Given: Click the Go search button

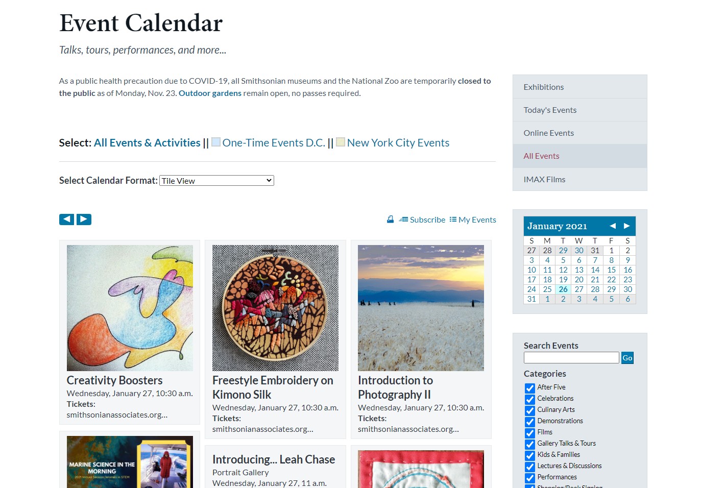Looking at the screenshot, I should pos(627,358).
